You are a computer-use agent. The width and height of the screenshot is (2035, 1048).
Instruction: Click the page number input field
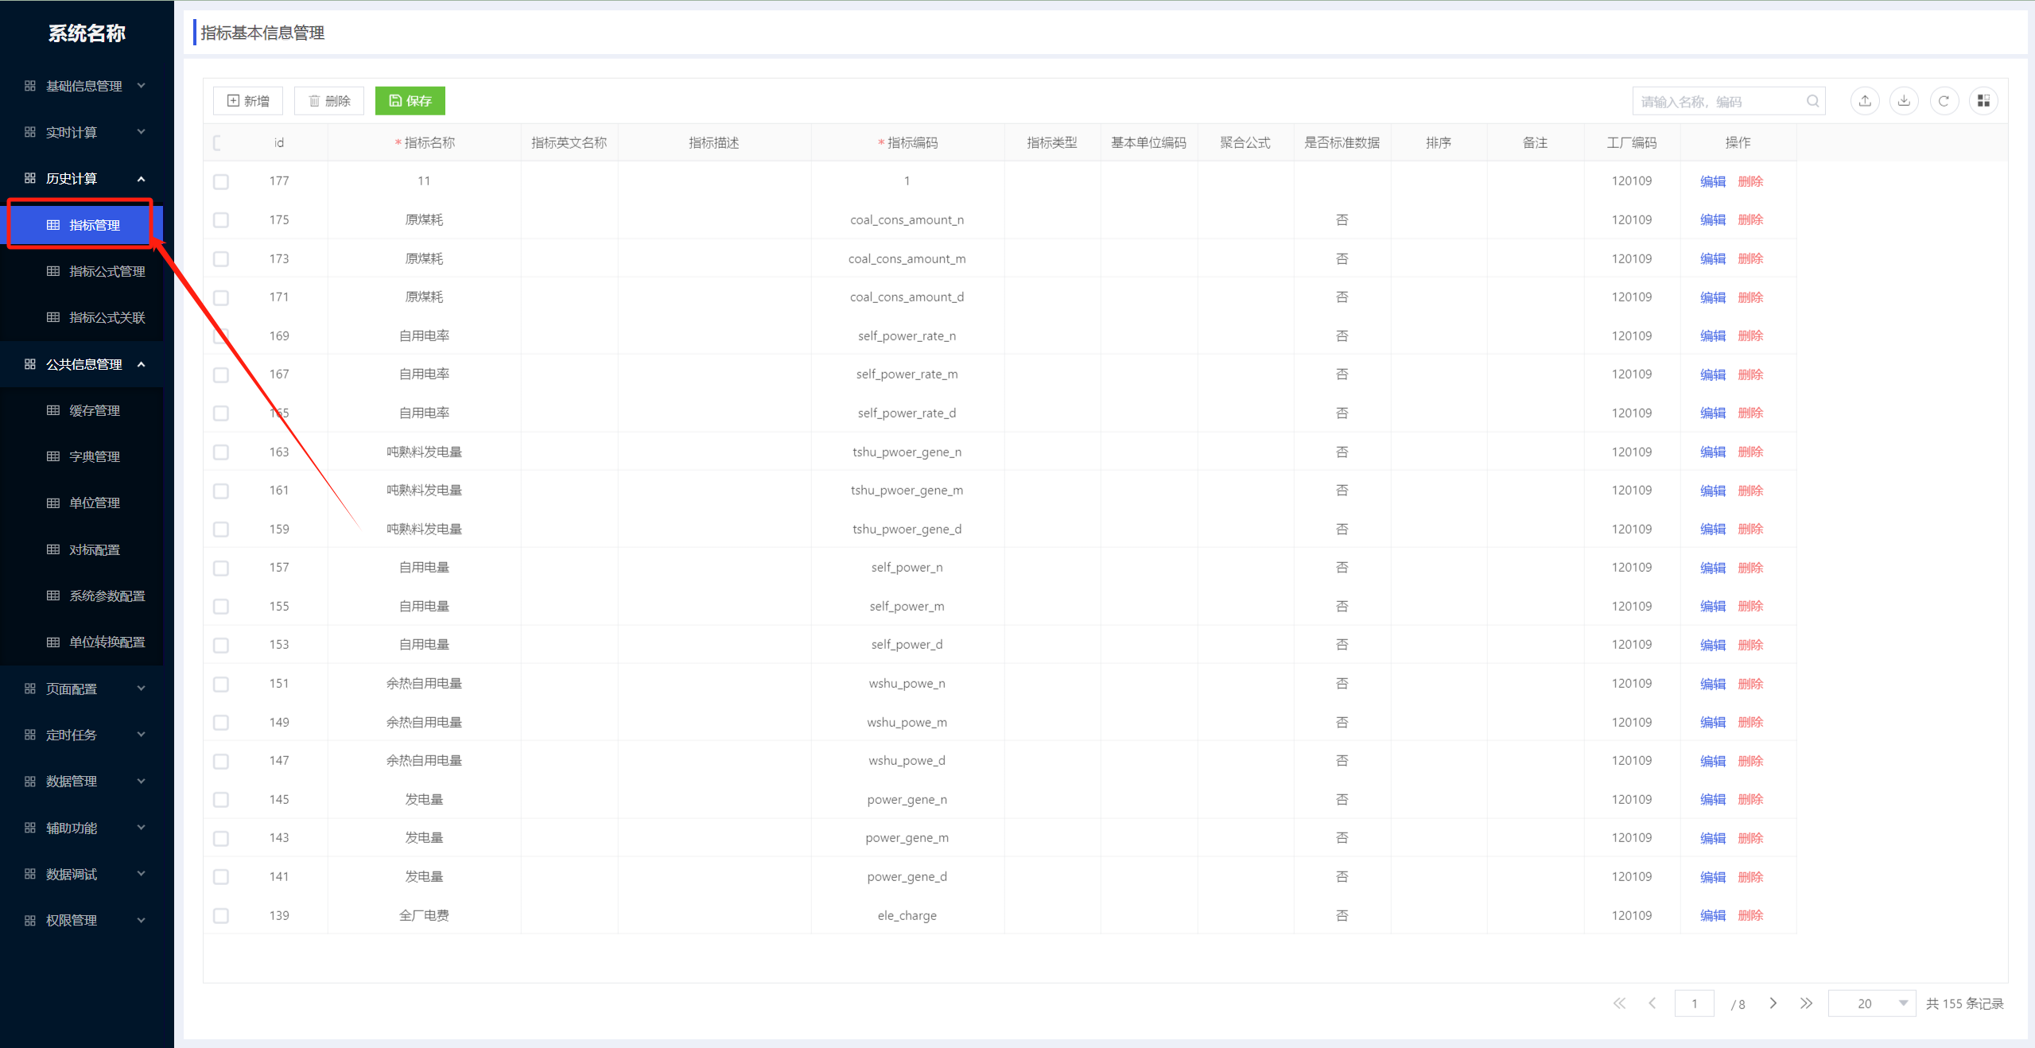point(1694,1003)
